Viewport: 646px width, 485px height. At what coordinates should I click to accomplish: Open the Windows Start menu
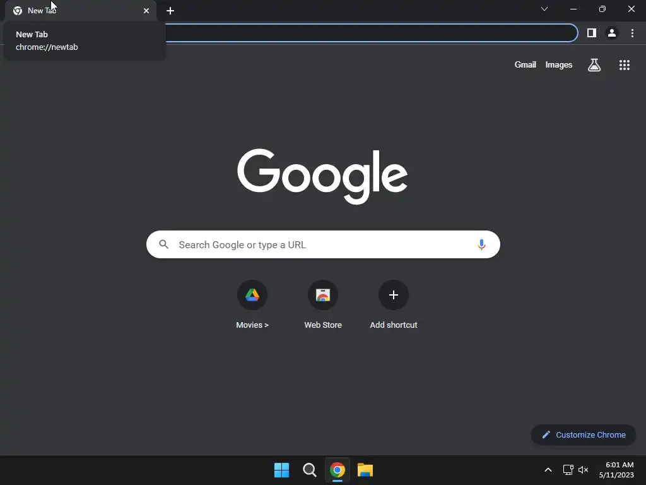point(281,470)
